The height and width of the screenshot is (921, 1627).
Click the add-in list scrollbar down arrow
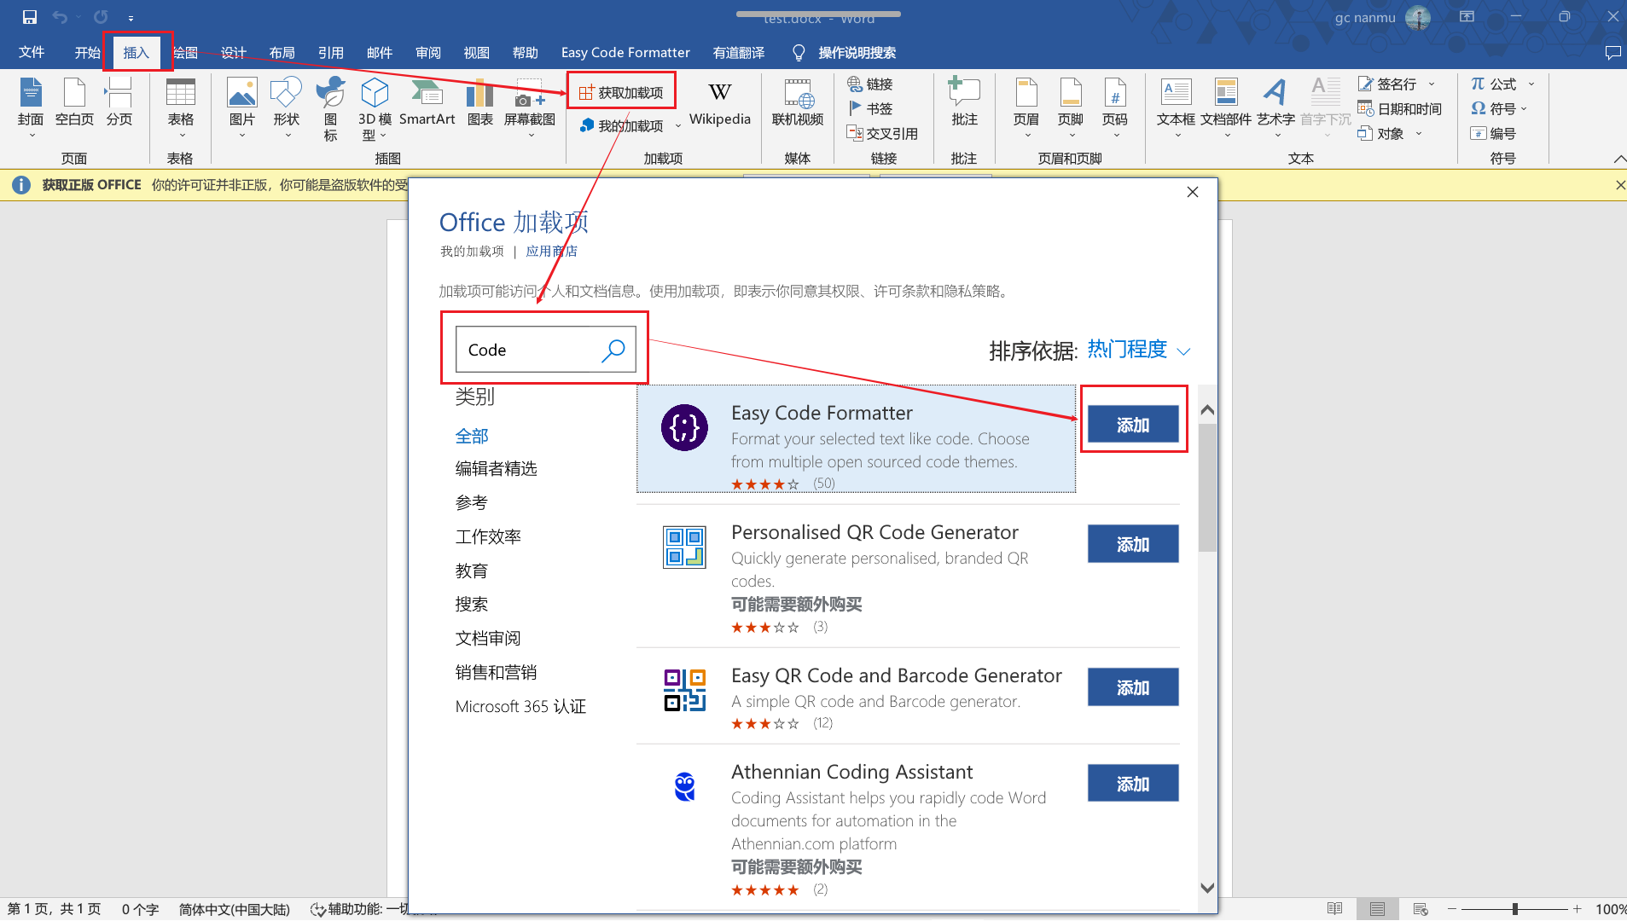coord(1207,888)
